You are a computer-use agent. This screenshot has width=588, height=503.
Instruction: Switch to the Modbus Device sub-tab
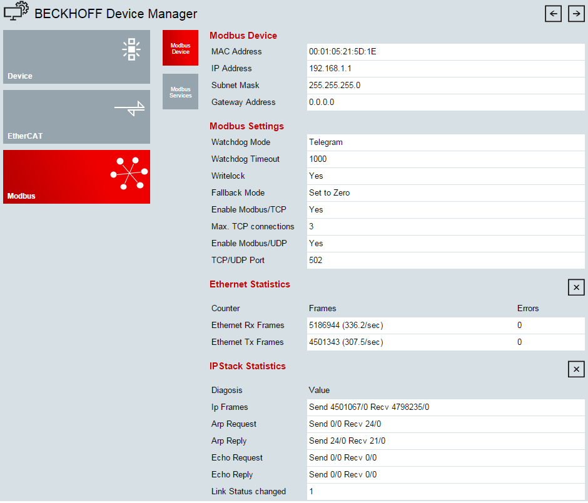click(180, 48)
